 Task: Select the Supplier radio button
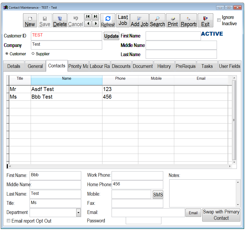click(x=33, y=54)
